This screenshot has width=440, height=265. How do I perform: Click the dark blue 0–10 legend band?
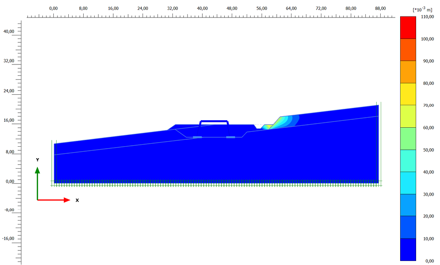click(408, 250)
